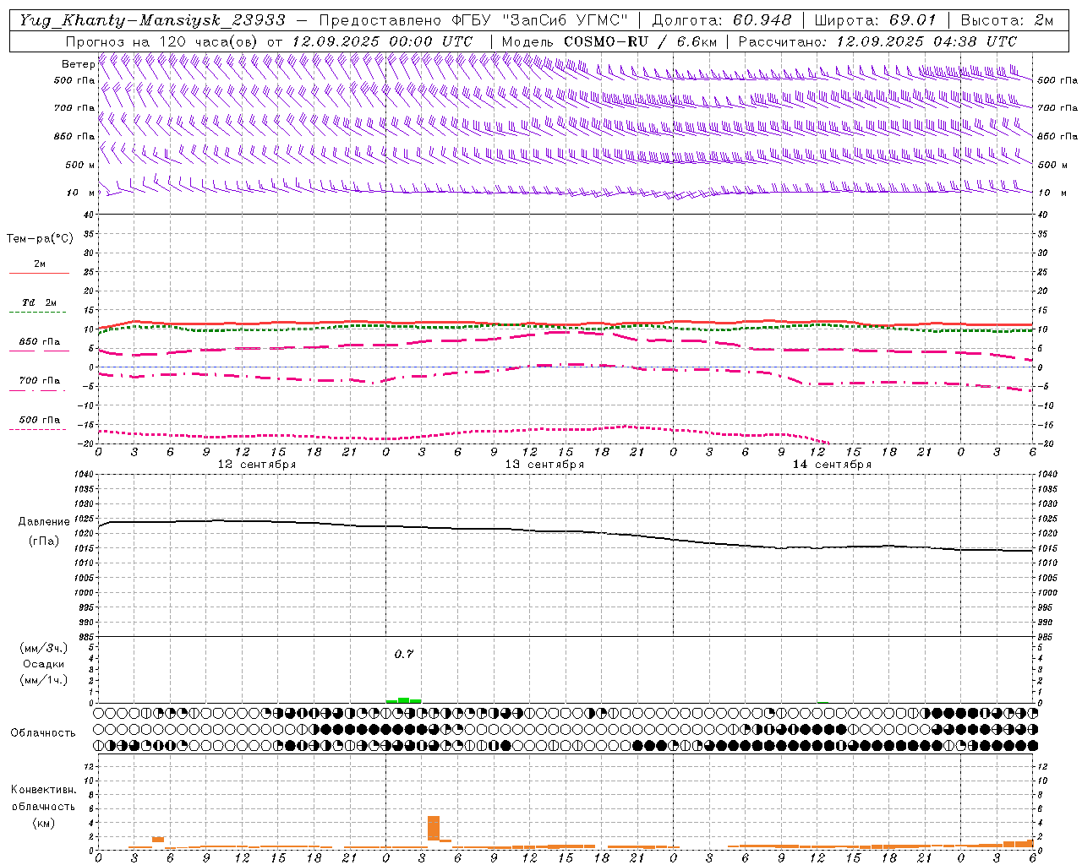The image size is (1082, 865).
Task: Click the 'Конвективн.' label
Action: click(44, 790)
